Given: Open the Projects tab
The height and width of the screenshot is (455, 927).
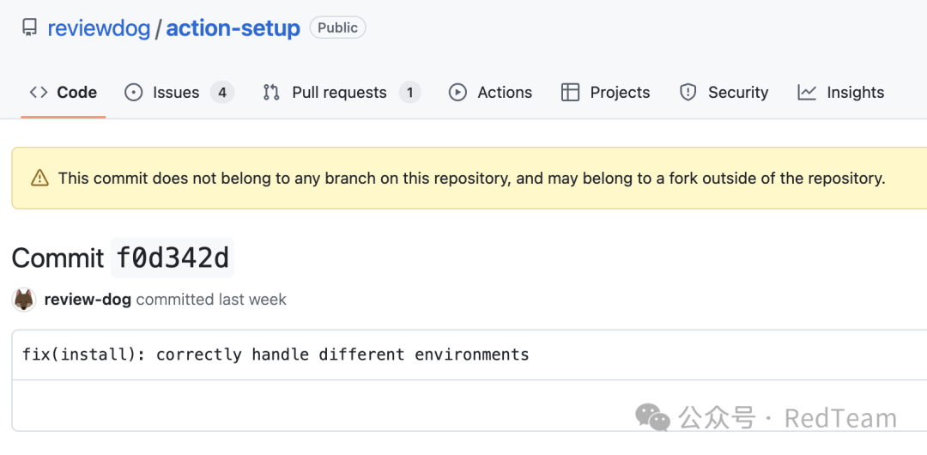Looking at the screenshot, I should coord(605,93).
